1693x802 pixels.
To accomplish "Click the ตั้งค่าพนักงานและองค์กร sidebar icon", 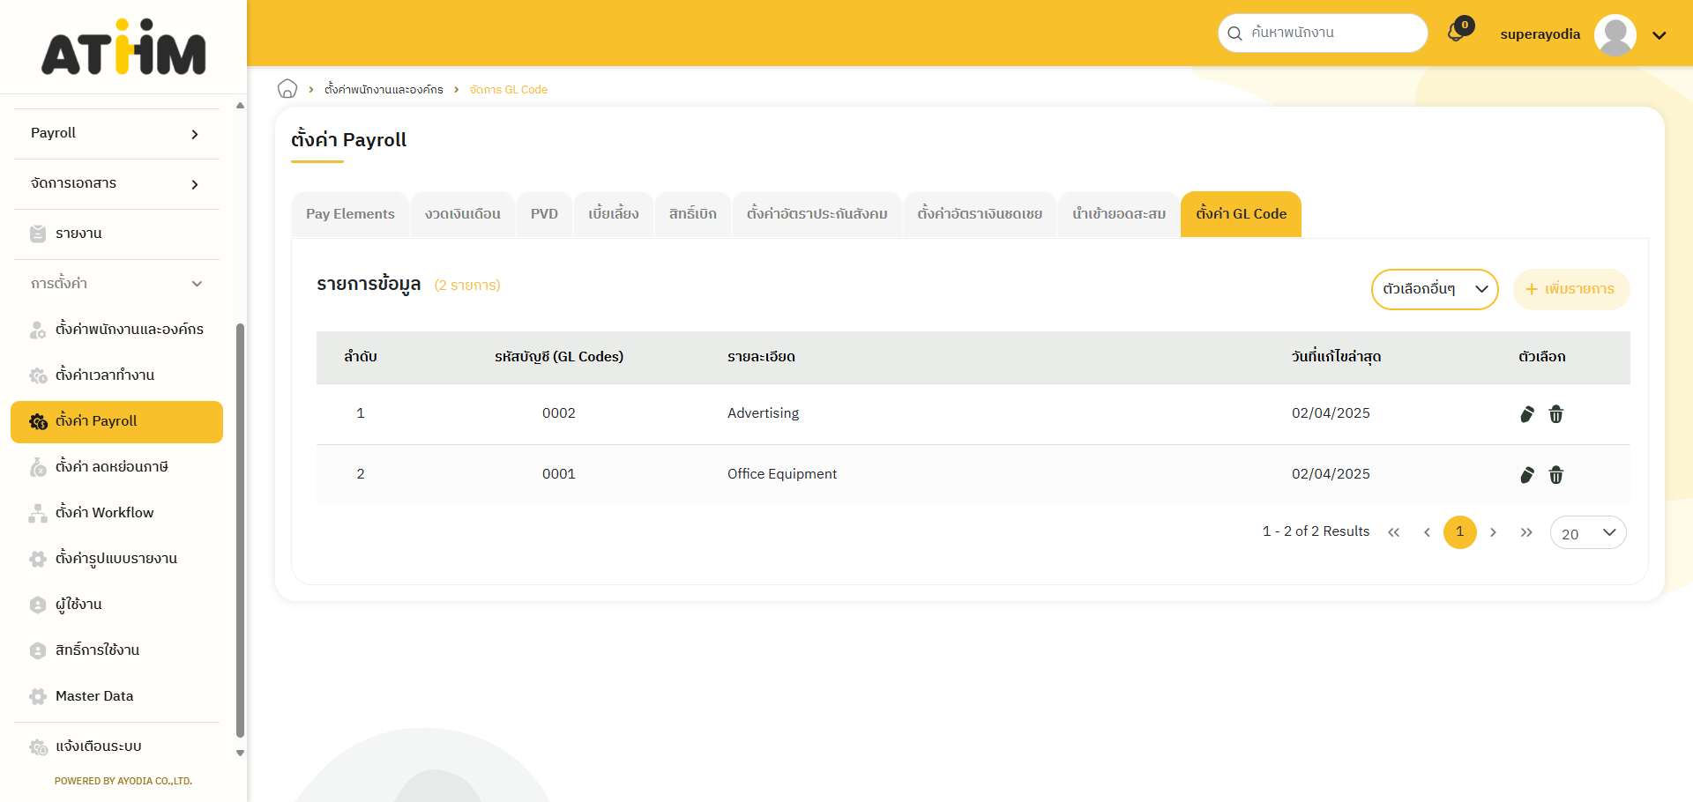I will 38,330.
